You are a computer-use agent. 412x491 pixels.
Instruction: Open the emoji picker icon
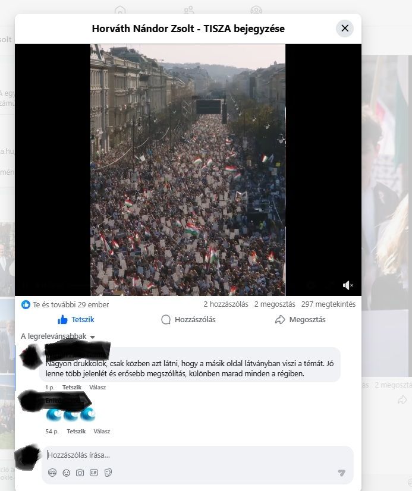[67, 473]
